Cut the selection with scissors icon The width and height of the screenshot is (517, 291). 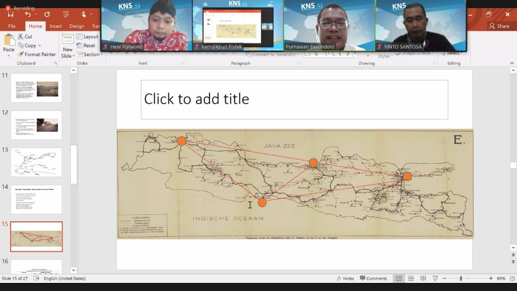coord(25,36)
